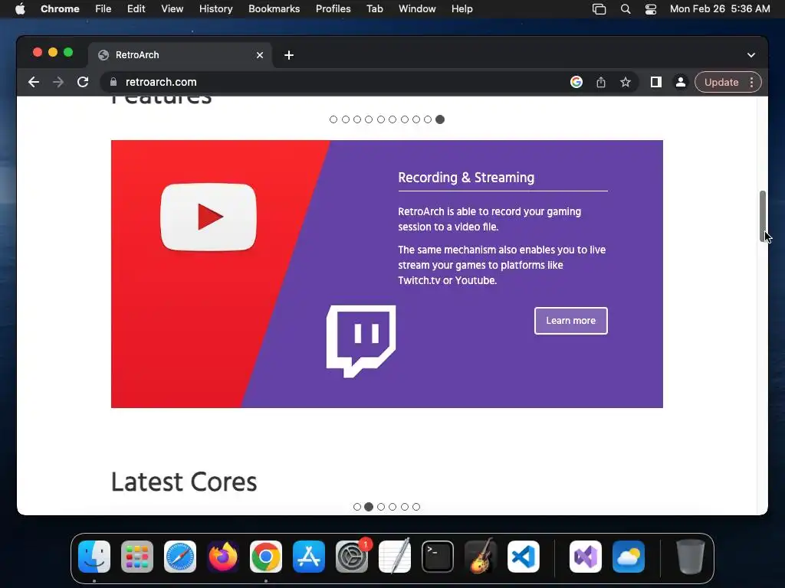Select third Latest Cores carousel dot
785x588 pixels.
tap(381, 507)
